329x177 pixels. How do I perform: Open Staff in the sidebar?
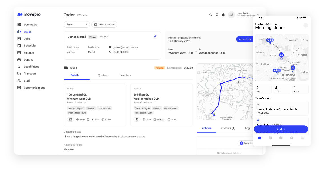click(24, 81)
